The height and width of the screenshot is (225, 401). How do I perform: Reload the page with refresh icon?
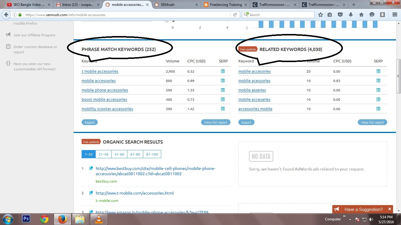click(x=235, y=15)
